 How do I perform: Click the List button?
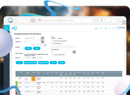19,63
